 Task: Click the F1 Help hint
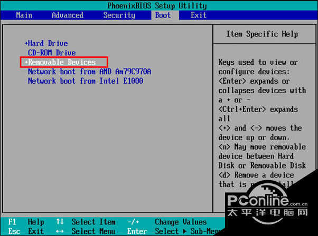pyautogui.click(x=26, y=222)
